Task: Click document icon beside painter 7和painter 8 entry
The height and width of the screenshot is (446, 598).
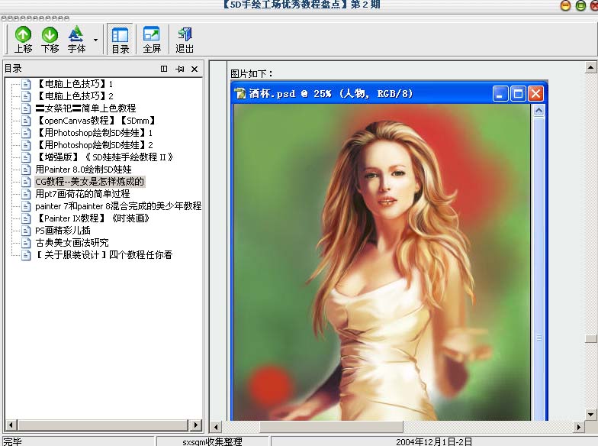Action: point(26,206)
